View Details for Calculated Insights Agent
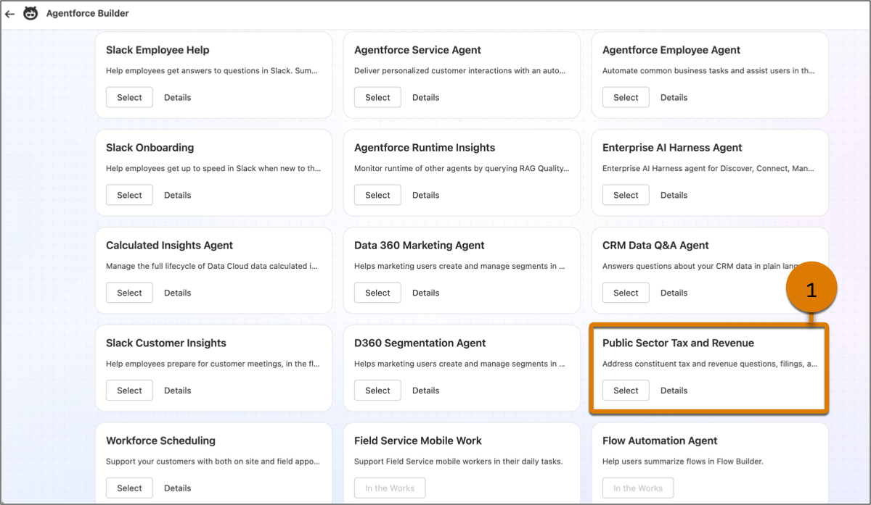Viewport: 871px width, 505px height. click(x=177, y=293)
